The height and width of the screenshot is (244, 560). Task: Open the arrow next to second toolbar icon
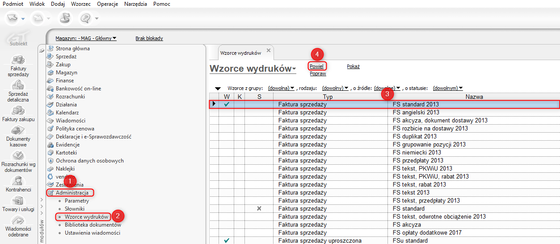point(48,18)
